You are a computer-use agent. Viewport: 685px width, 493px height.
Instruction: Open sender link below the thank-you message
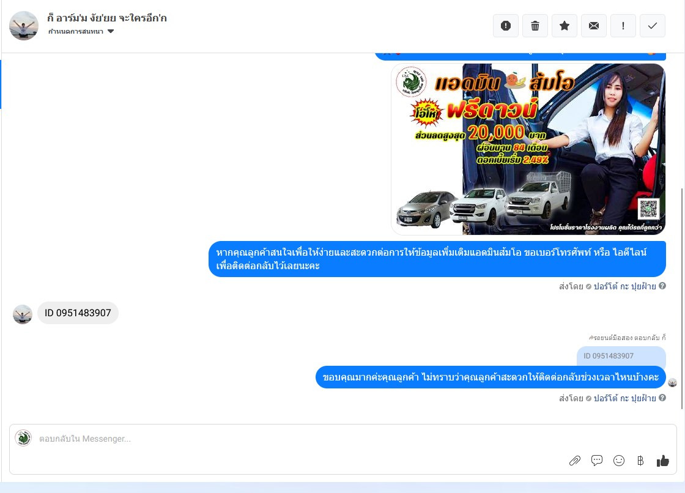tap(624, 398)
